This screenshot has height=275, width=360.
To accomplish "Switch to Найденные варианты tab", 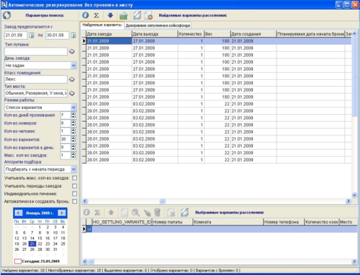I will click(102, 25).
